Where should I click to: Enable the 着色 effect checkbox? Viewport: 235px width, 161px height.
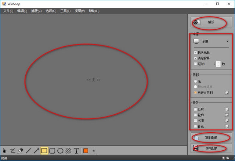coord(195,126)
